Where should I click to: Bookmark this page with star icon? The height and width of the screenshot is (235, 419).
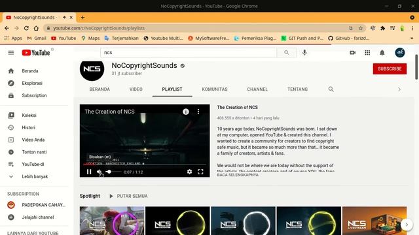click(361, 28)
